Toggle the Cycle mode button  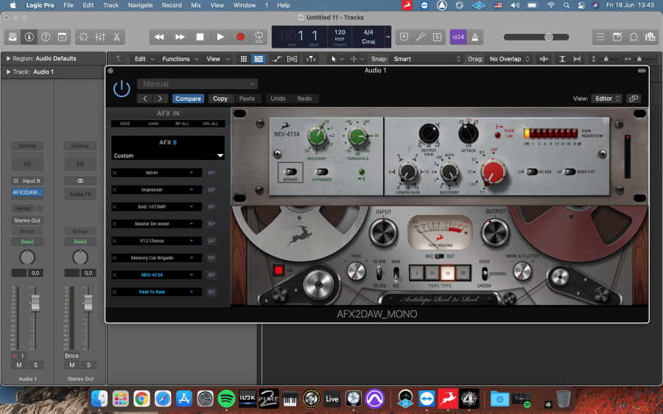pos(259,38)
